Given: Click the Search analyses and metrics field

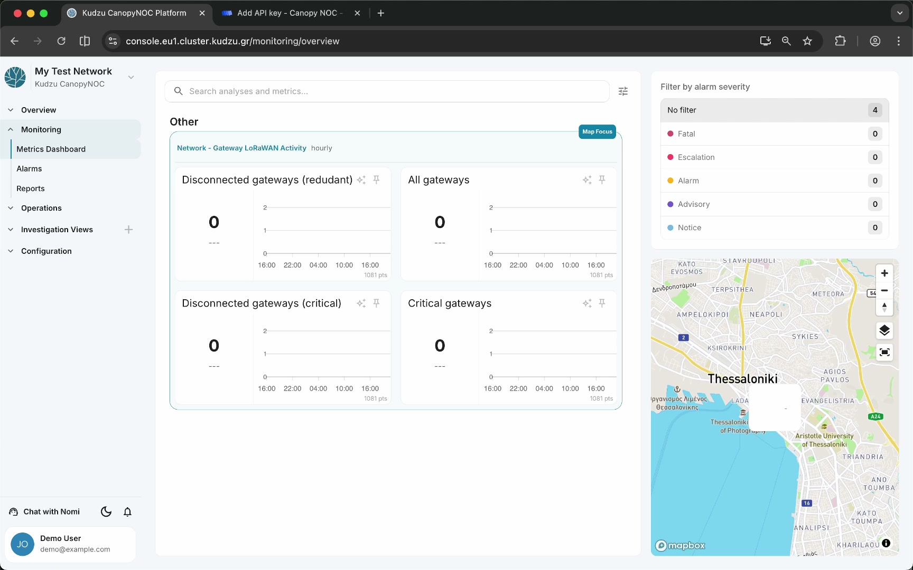Looking at the screenshot, I should [x=387, y=91].
